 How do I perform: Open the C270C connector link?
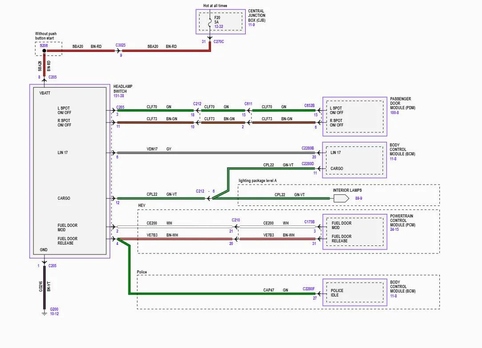219,42
